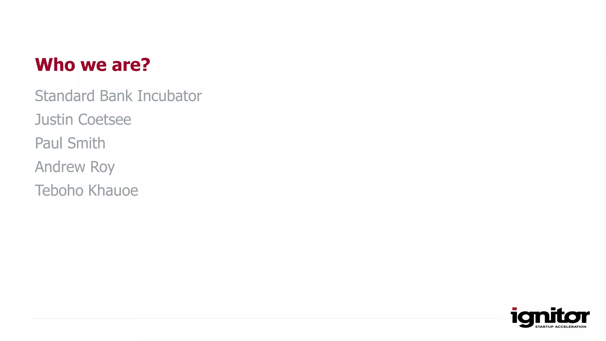This screenshot has width=606, height=341.
Task: Click the word 'Bank'
Action: point(116,96)
